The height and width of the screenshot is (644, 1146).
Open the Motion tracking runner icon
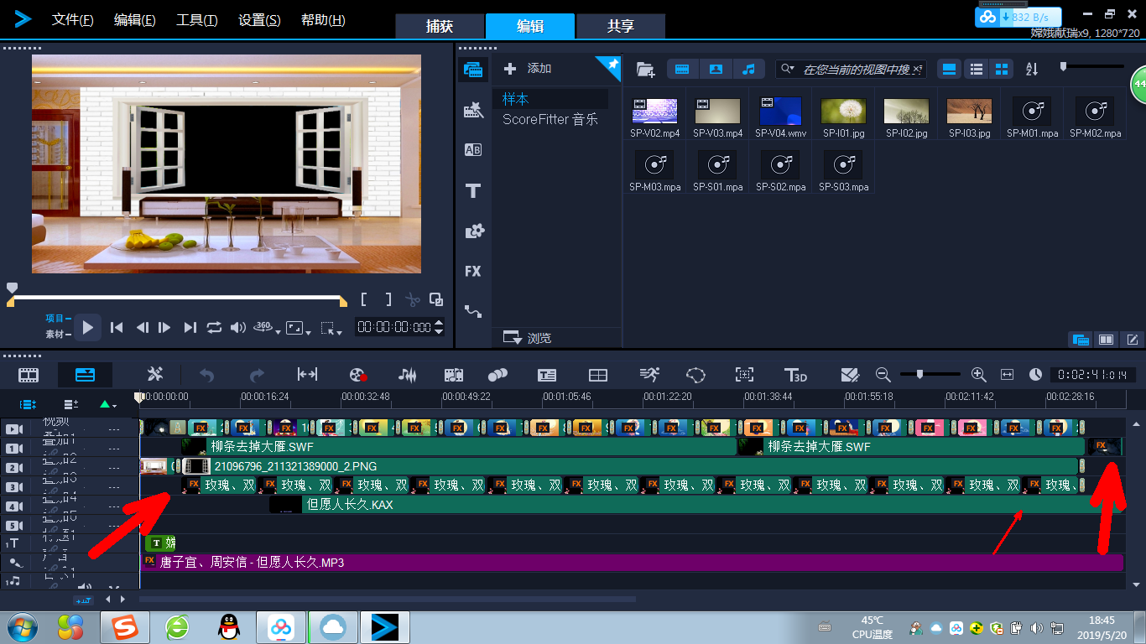(x=649, y=375)
